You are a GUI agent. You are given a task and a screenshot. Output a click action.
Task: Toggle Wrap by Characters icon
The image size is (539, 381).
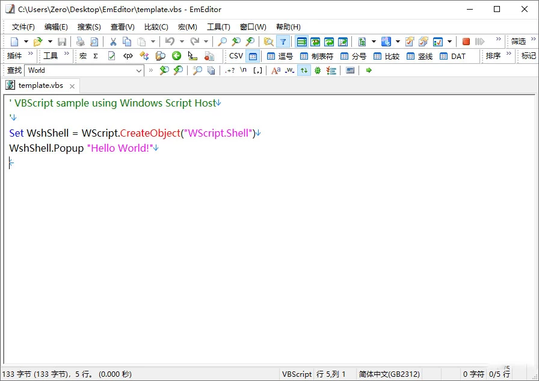click(x=315, y=42)
